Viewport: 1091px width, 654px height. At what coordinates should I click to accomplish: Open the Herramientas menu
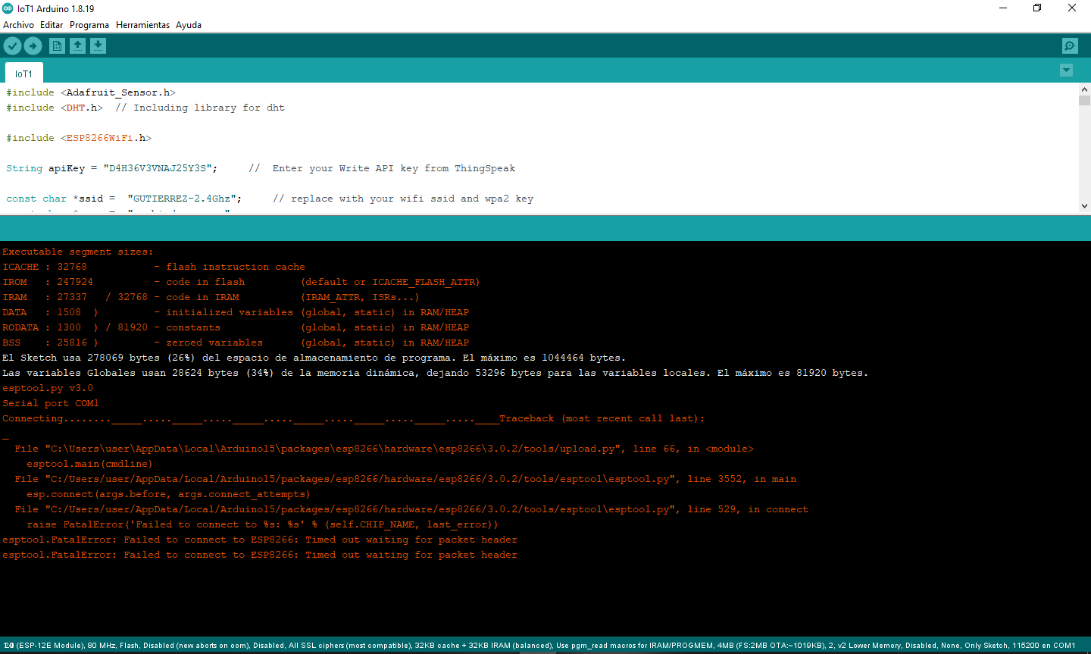[142, 25]
